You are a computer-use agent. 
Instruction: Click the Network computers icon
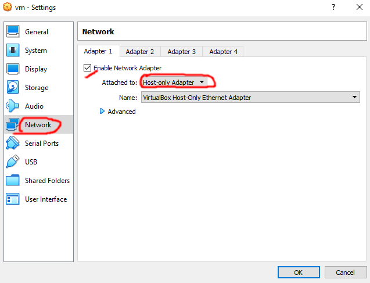tap(12, 124)
